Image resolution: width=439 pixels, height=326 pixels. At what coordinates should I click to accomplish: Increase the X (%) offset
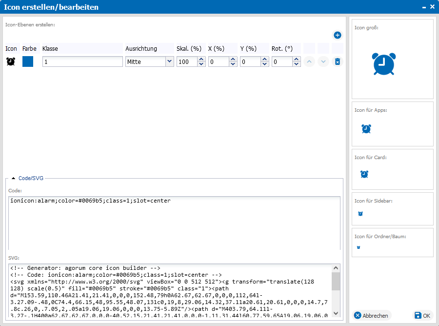point(233,59)
